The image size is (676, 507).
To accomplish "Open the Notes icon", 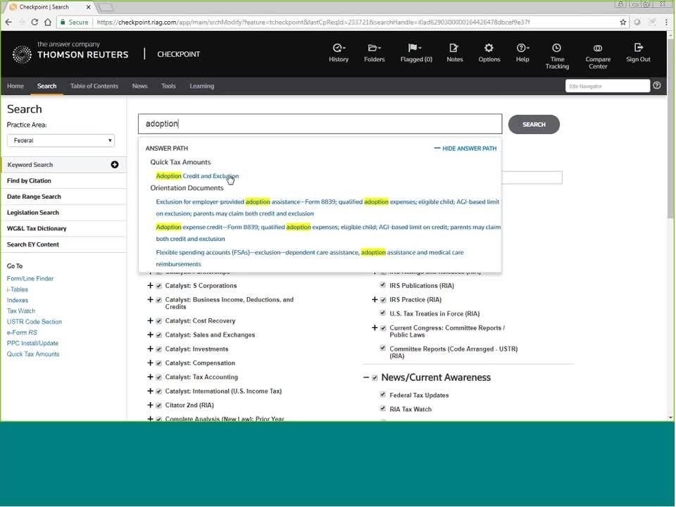I will click(x=454, y=48).
